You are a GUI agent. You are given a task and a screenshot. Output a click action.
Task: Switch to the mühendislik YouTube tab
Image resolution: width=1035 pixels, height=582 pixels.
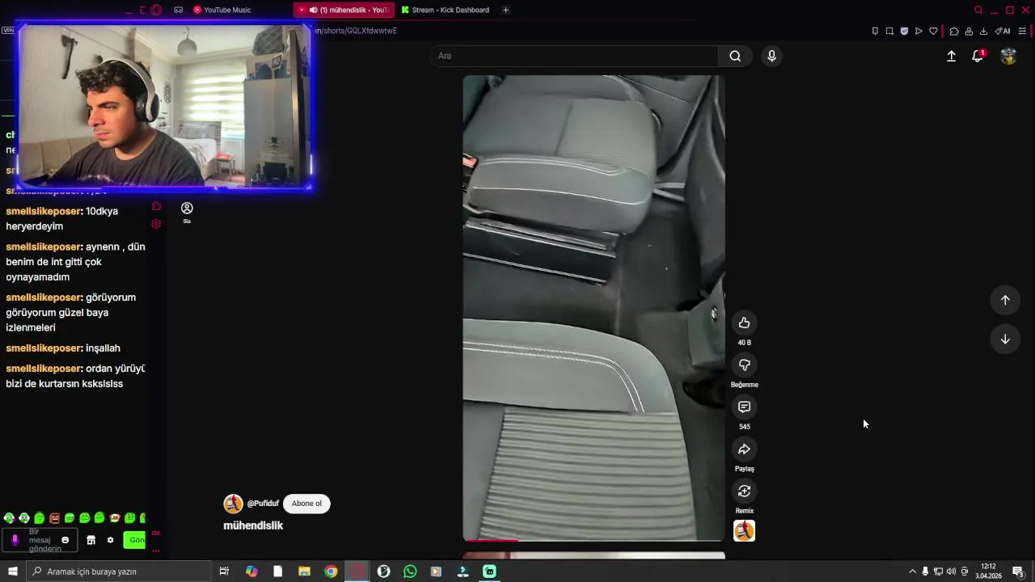(x=344, y=10)
